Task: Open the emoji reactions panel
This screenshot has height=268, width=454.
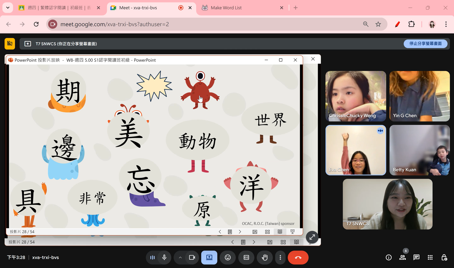Action: (x=228, y=257)
